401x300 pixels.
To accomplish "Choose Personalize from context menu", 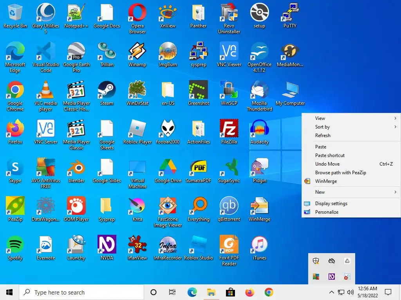I will (351, 212).
